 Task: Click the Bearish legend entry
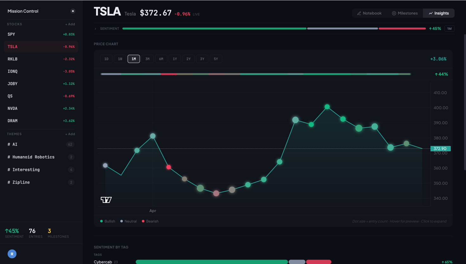click(x=150, y=221)
